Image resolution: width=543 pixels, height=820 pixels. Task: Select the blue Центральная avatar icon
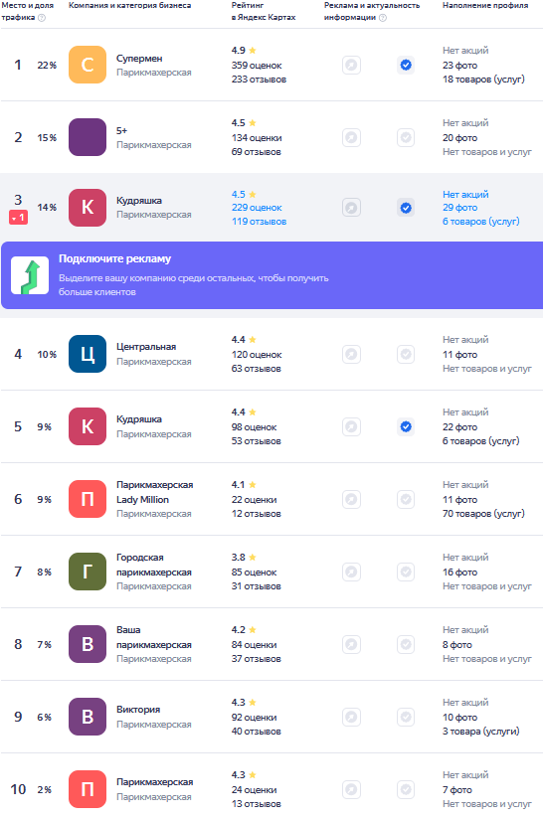[x=88, y=354]
